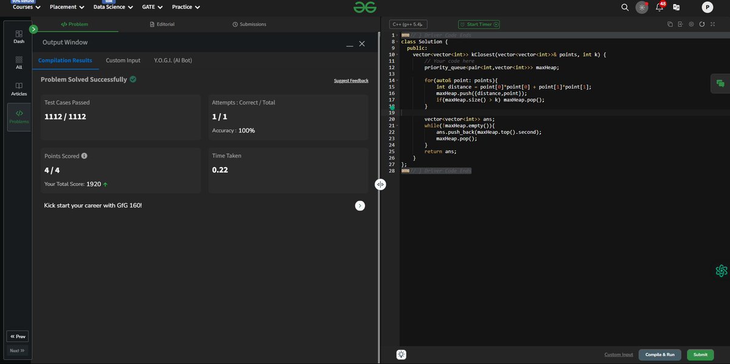Click the import code file icon
Image resolution: width=730 pixels, height=364 pixels.
click(680, 24)
